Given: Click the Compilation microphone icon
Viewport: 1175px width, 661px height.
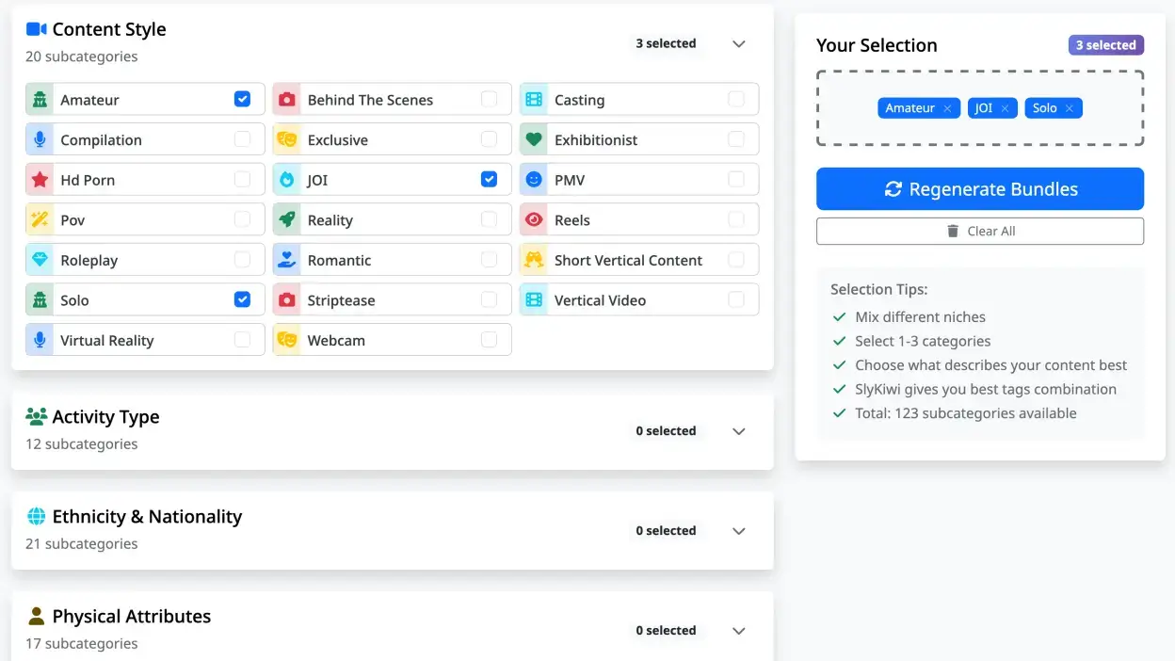Looking at the screenshot, I should 40,139.
